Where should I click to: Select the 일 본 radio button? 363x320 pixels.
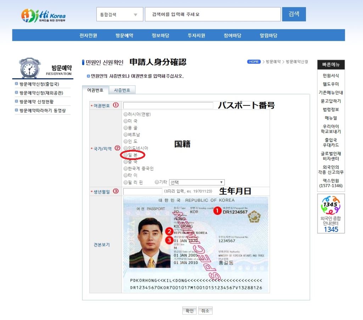(125, 155)
